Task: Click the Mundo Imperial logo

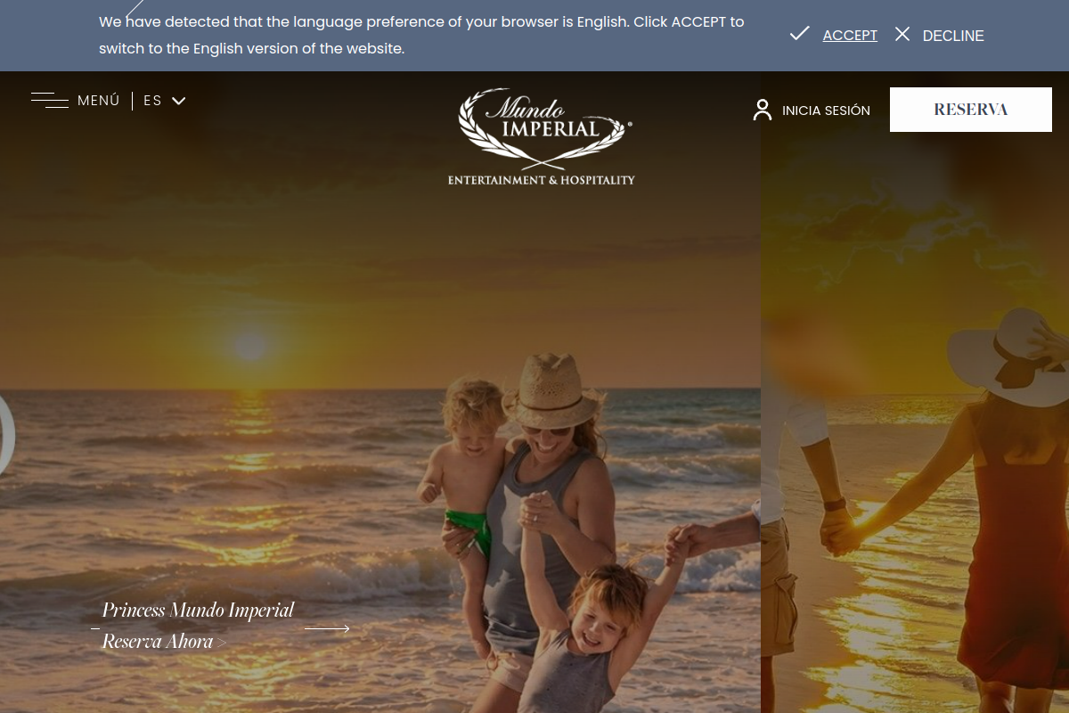Action: click(x=542, y=136)
